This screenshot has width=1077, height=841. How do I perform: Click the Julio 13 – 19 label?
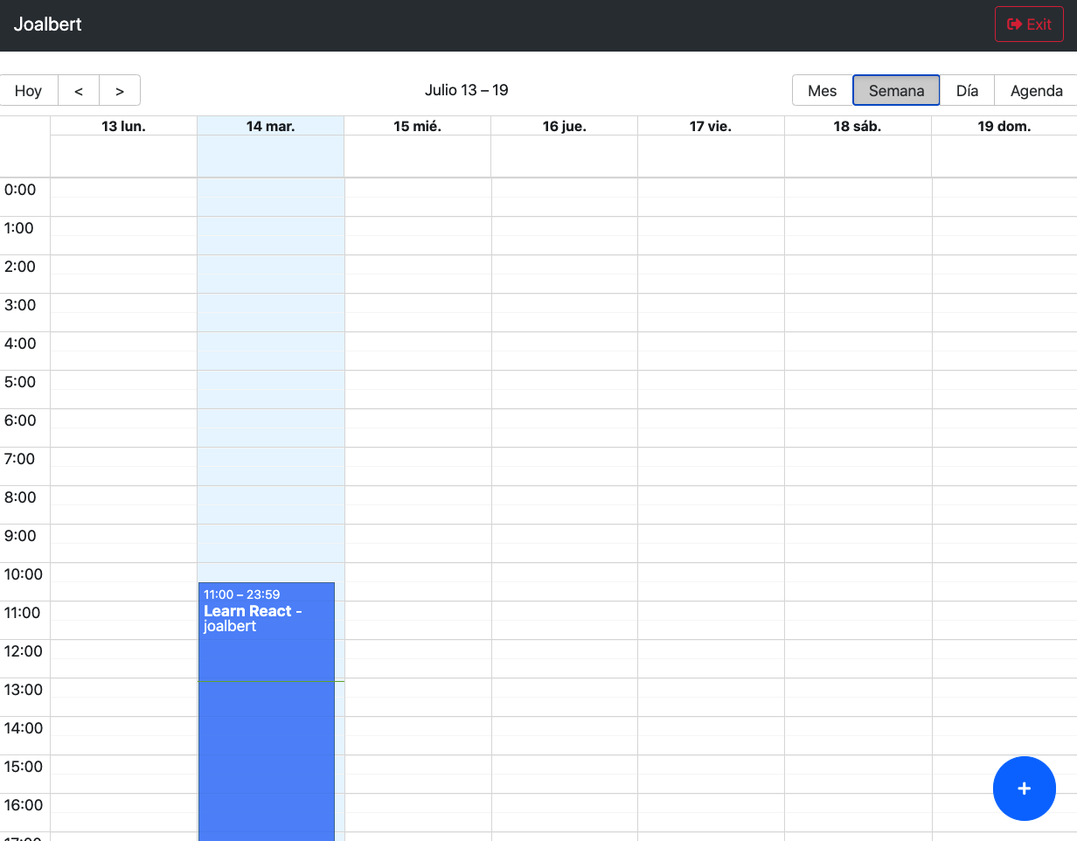pos(467,90)
